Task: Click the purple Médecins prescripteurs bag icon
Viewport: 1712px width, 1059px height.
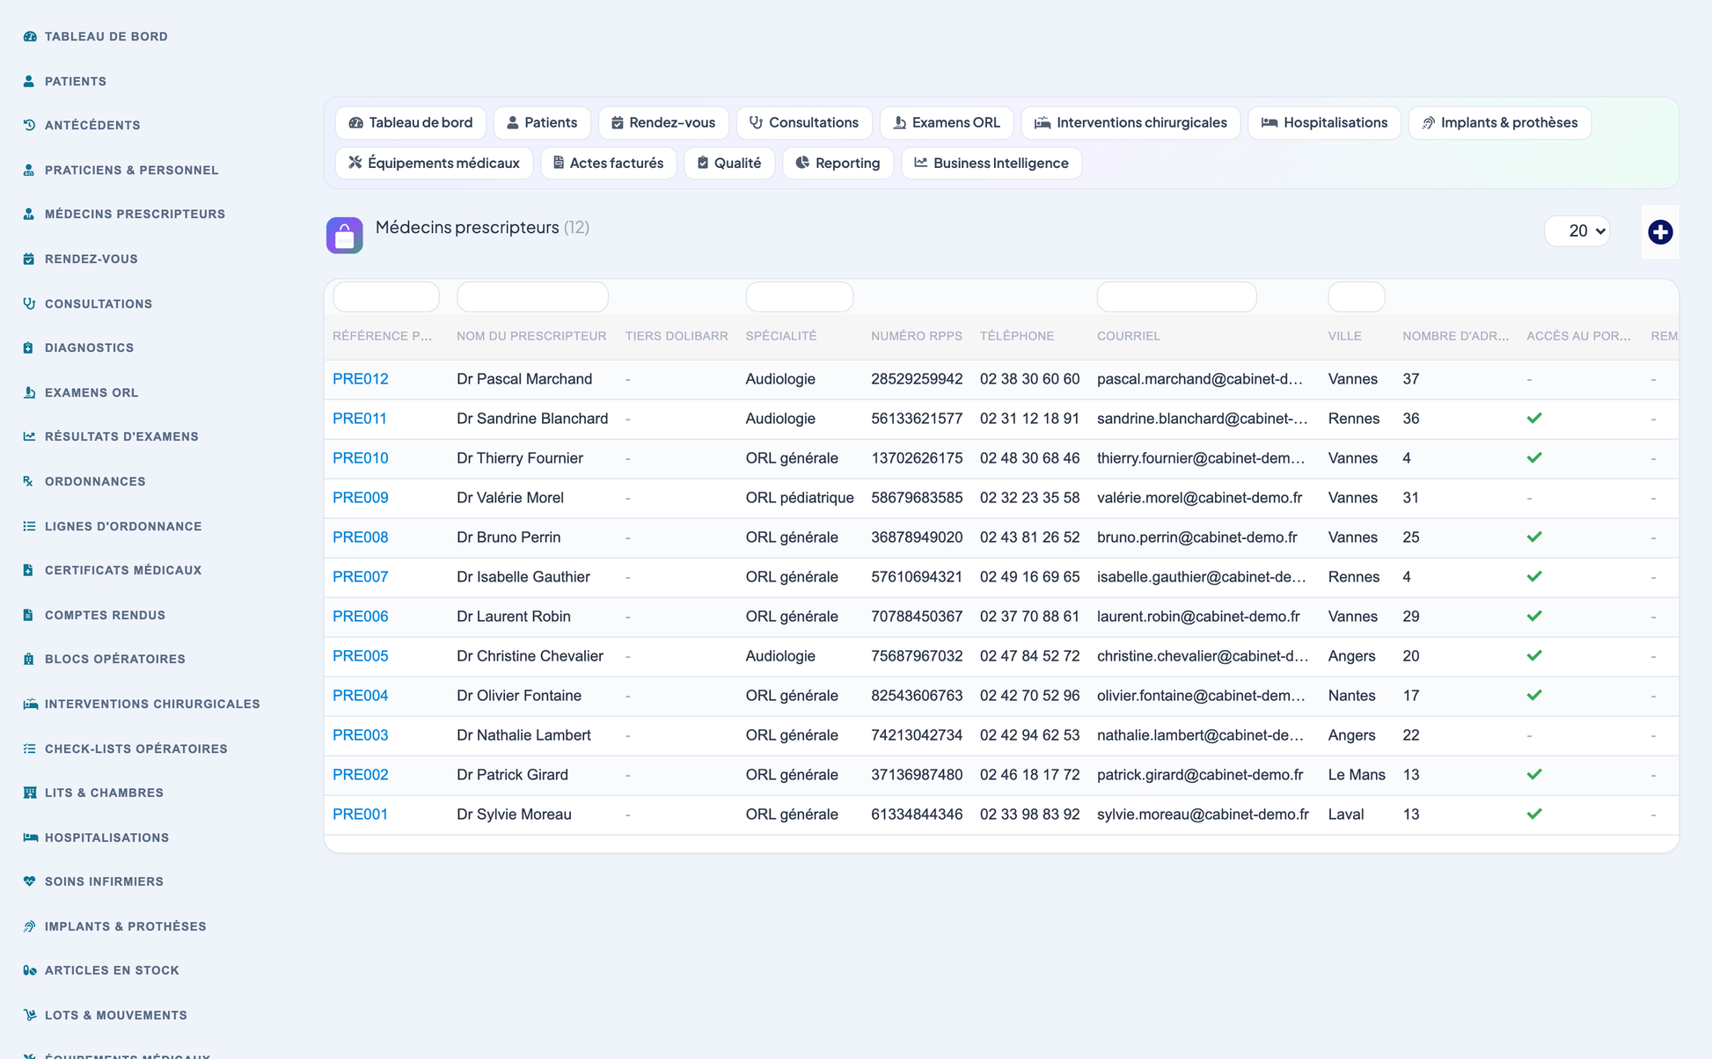Action: click(x=345, y=235)
